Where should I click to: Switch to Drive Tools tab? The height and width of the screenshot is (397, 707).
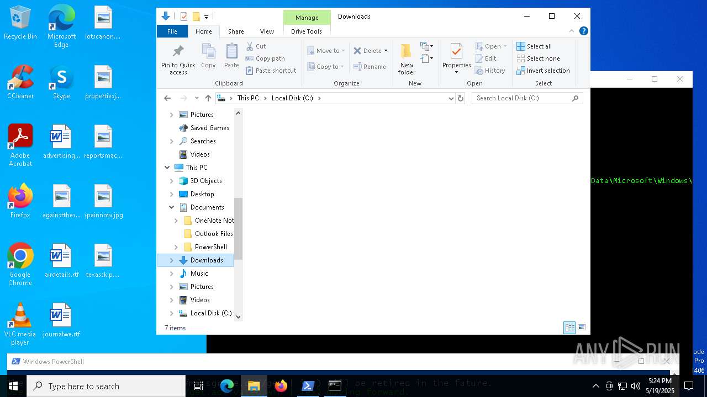(x=307, y=31)
